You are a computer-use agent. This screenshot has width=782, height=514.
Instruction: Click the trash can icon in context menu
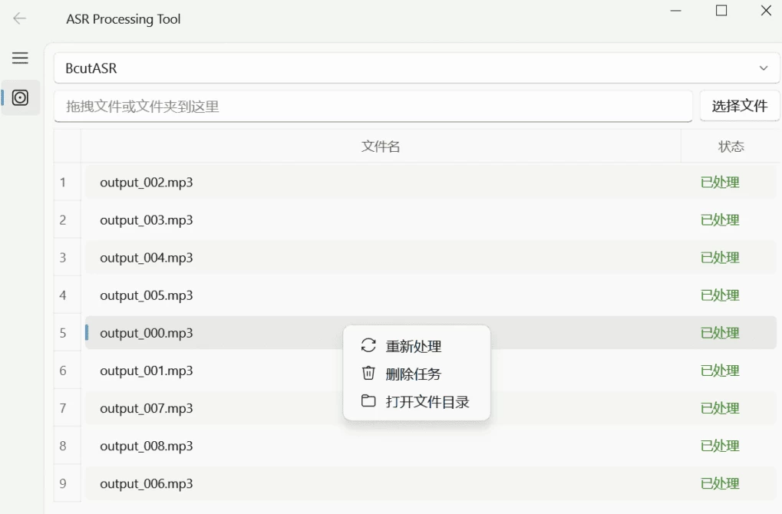click(x=368, y=374)
